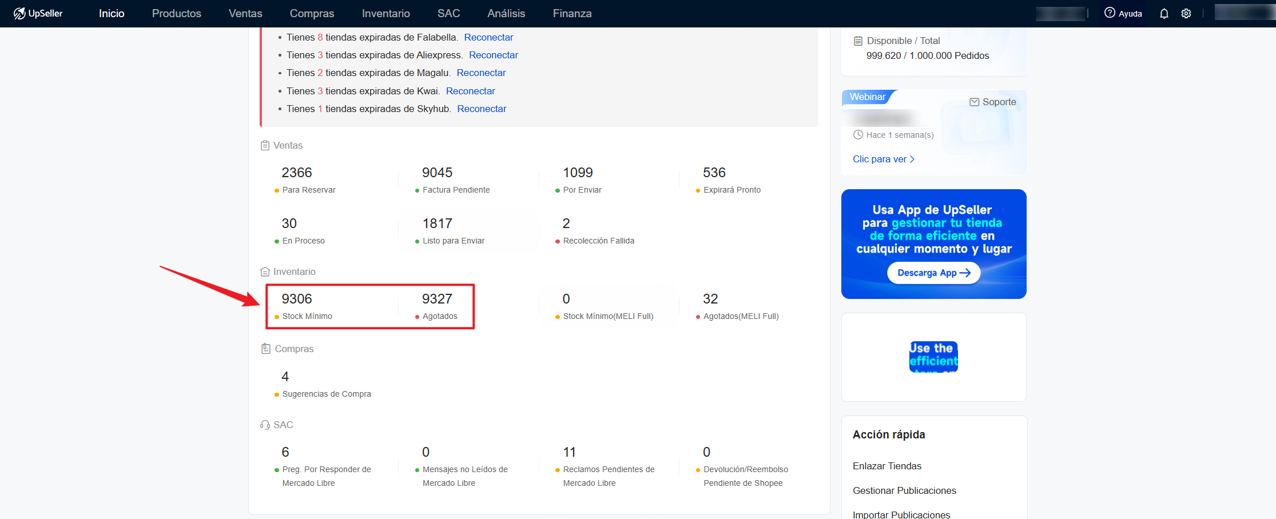1276x519 pixels.
Task: Click the Ventas section clipboard icon
Action: pos(265,145)
